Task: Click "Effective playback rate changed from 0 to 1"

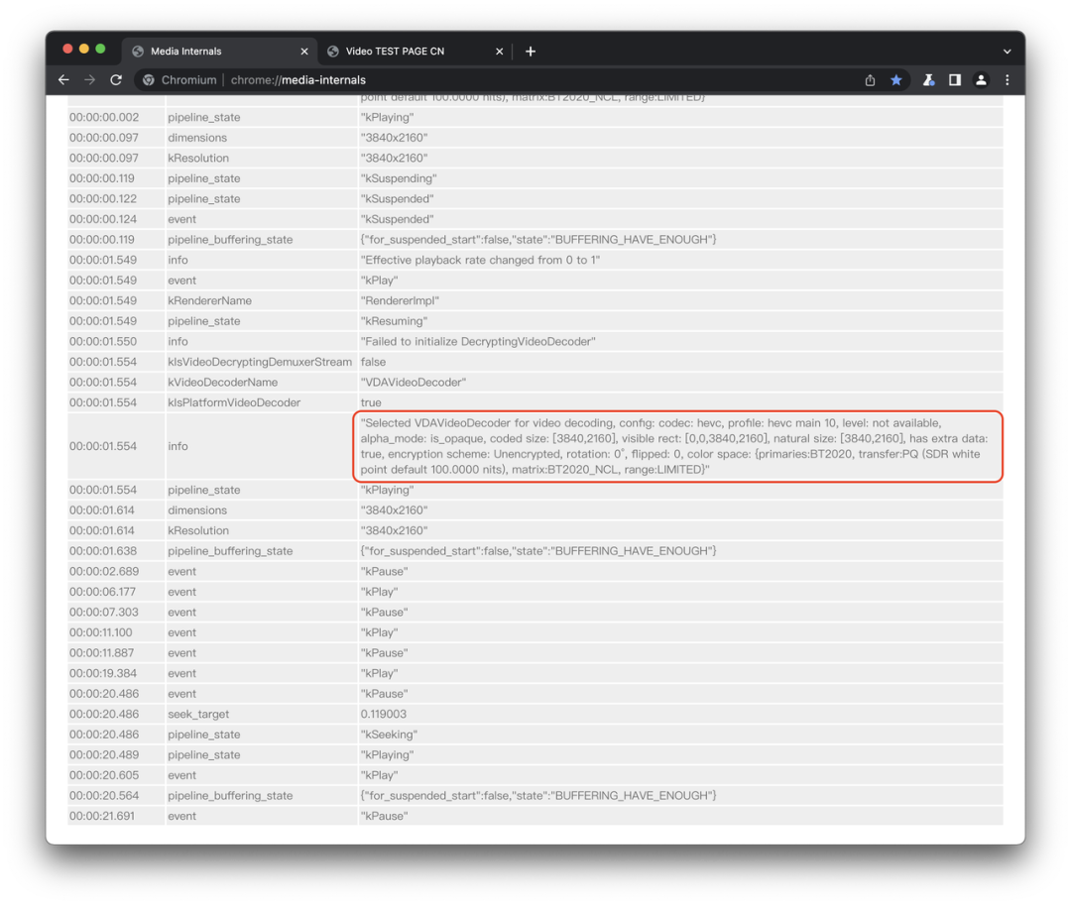Action: pos(480,260)
